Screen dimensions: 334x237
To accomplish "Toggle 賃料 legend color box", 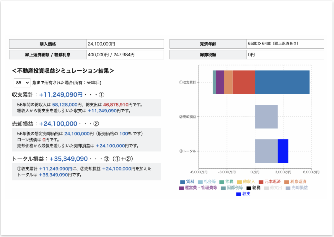I will 183,182.
